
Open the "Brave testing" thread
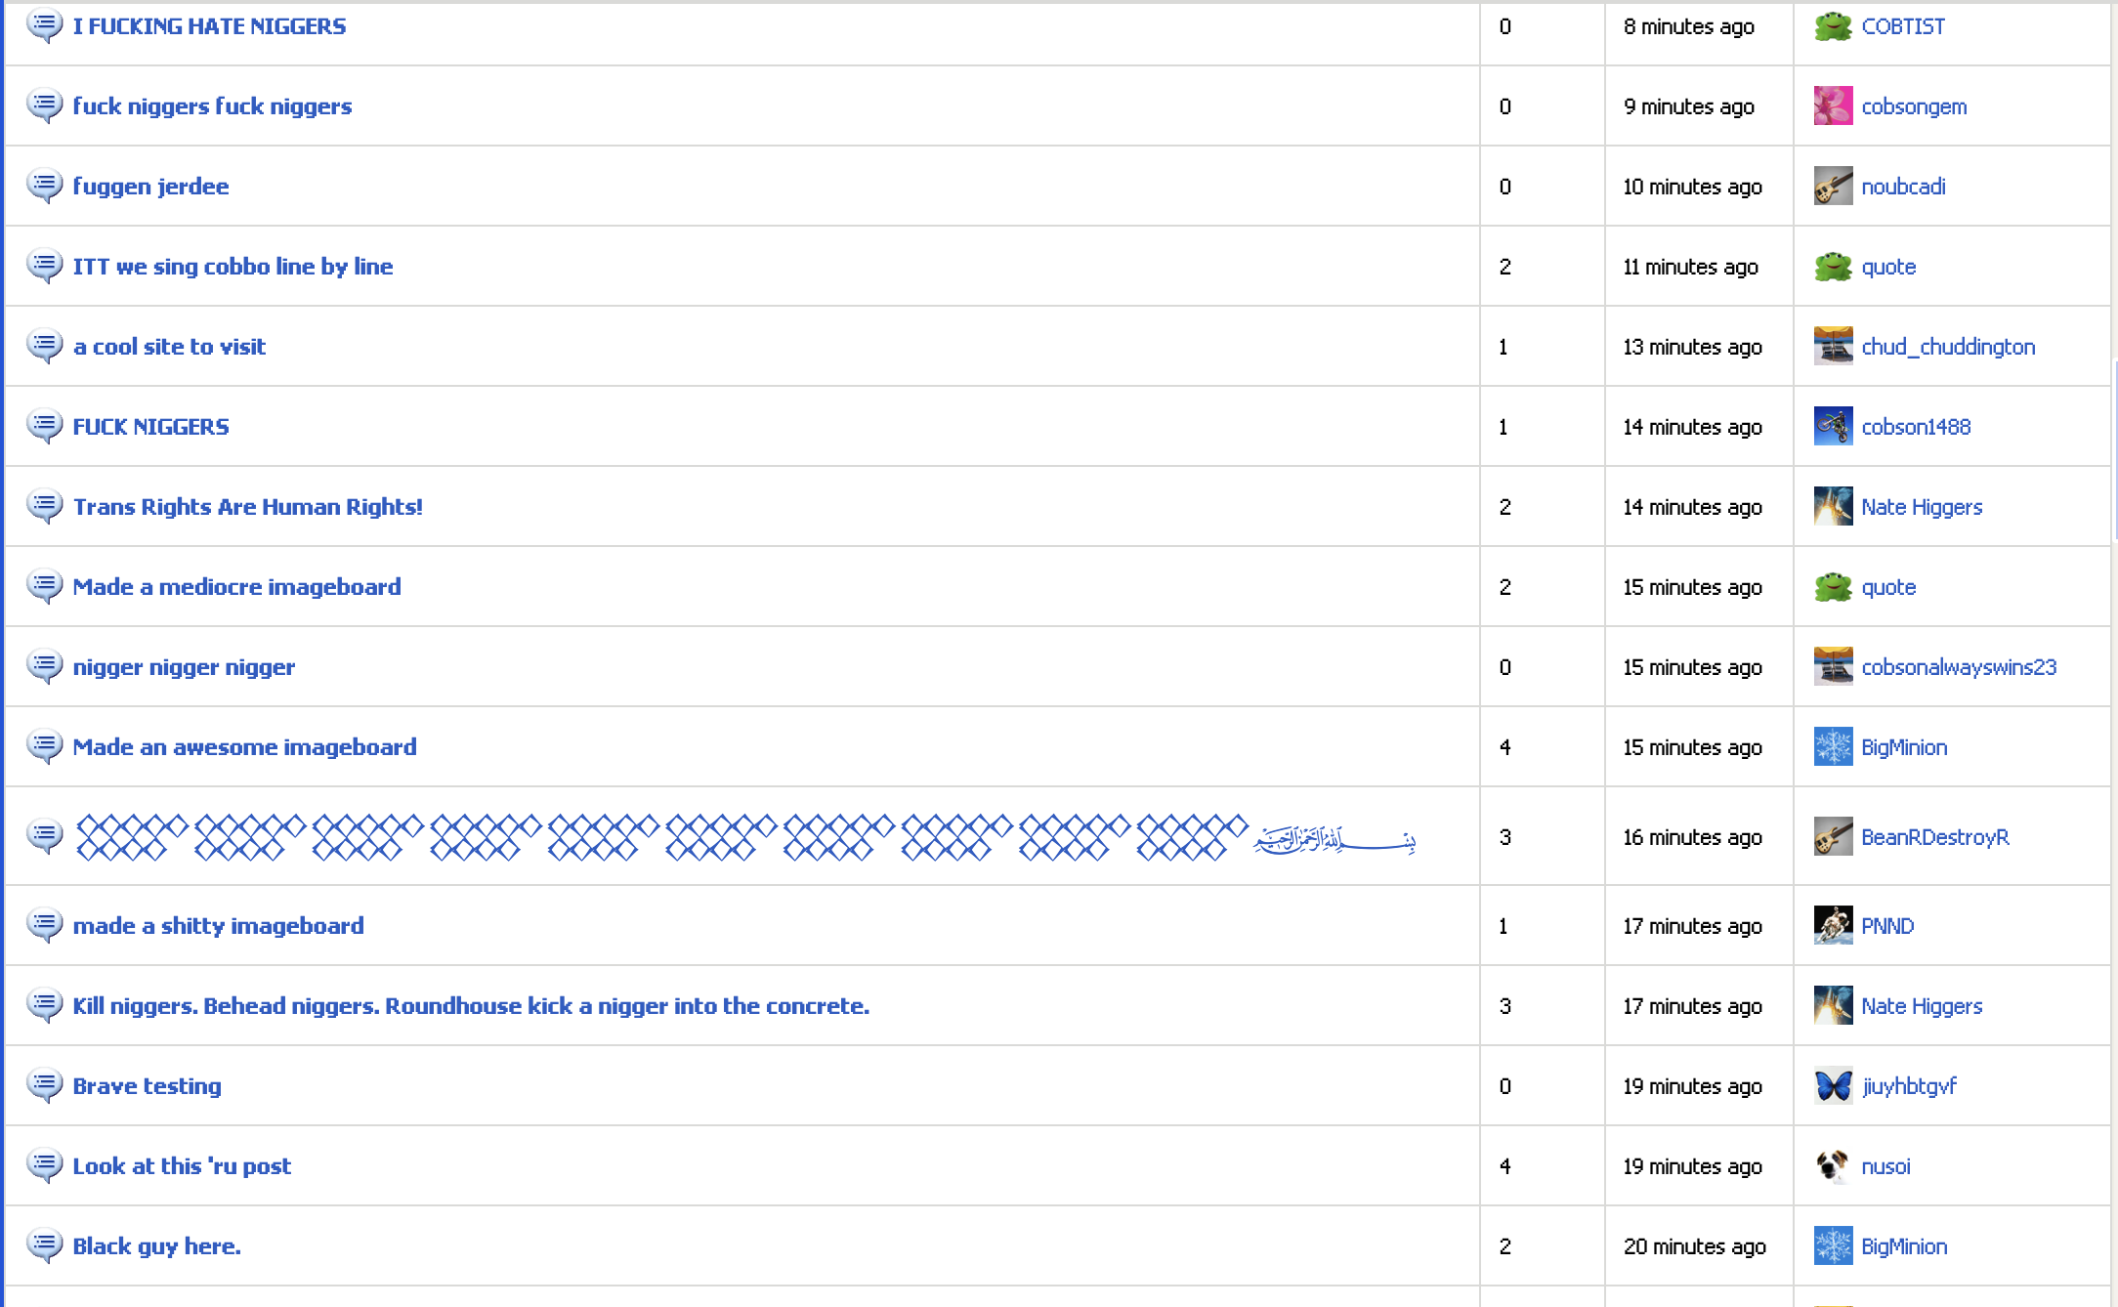pyautogui.click(x=147, y=1086)
